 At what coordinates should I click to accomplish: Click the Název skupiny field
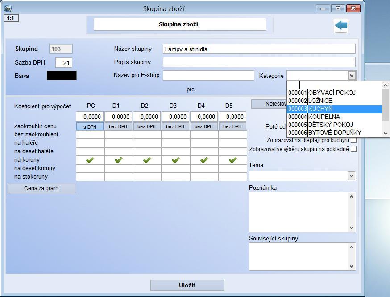(x=259, y=49)
